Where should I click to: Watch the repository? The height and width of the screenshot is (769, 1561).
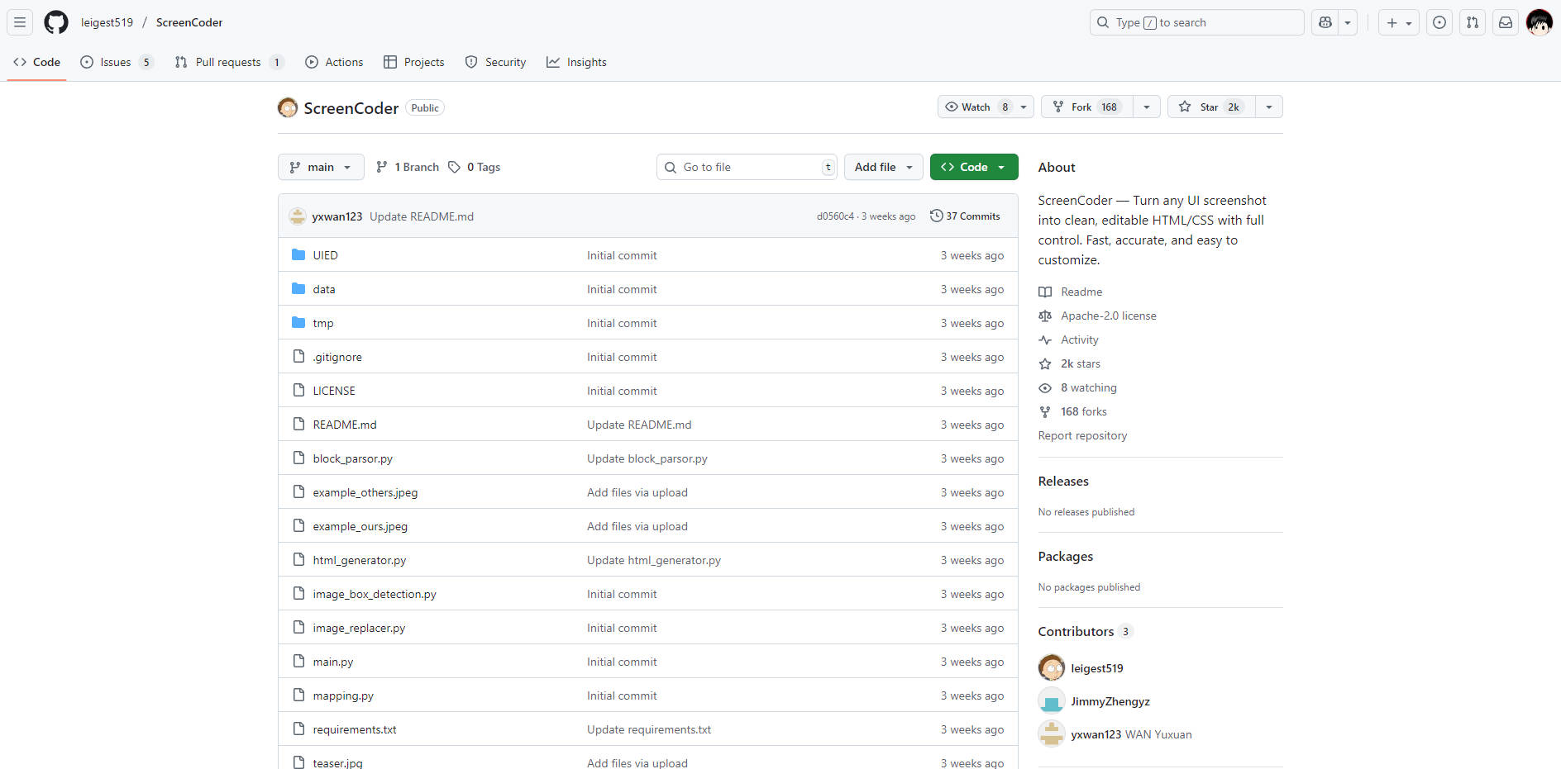pos(976,107)
